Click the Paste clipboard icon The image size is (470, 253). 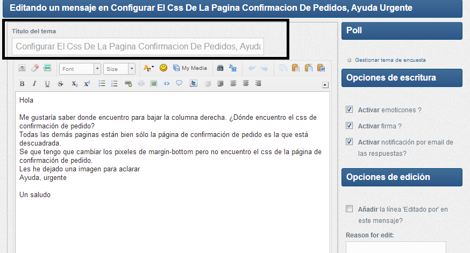coord(296,68)
